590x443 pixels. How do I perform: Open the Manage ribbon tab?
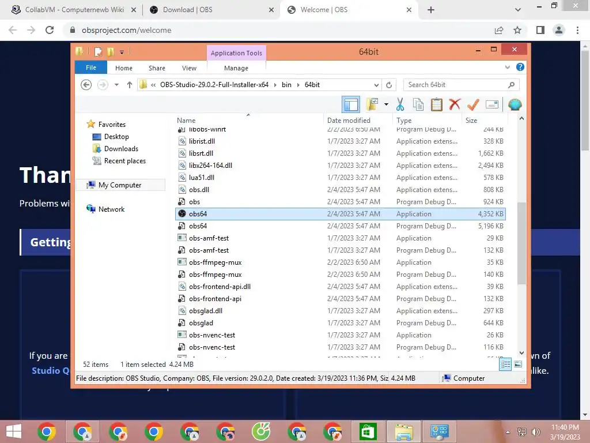[x=236, y=68]
